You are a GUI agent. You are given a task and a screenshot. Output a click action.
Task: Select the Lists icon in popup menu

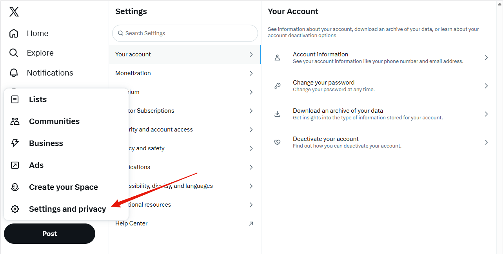[15, 99]
